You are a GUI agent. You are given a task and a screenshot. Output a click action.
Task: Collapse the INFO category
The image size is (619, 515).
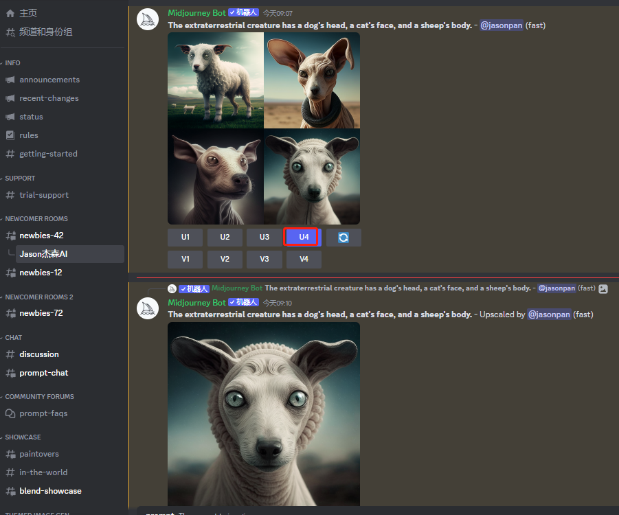tap(12, 62)
